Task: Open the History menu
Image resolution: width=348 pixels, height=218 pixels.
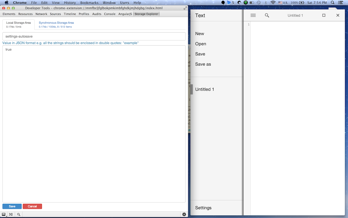Action: pos(70,2)
